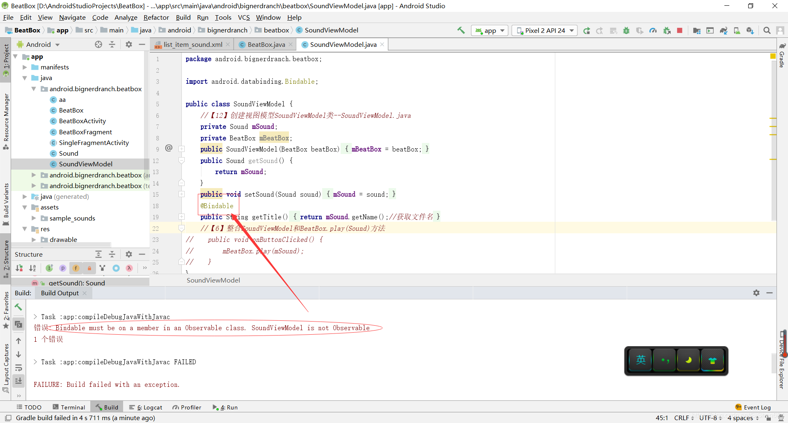Click the Search Everywhere magnifier icon
Screen dimensions: 788x423
(x=767, y=30)
